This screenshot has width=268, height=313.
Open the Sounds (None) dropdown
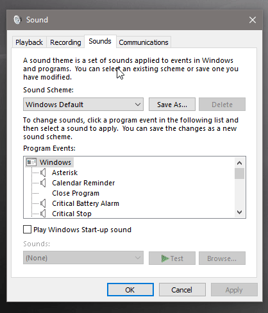pyautogui.click(x=83, y=258)
